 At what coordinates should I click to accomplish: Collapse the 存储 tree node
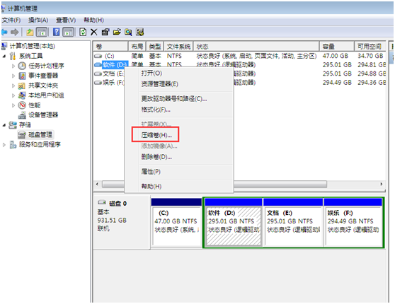click(4, 125)
